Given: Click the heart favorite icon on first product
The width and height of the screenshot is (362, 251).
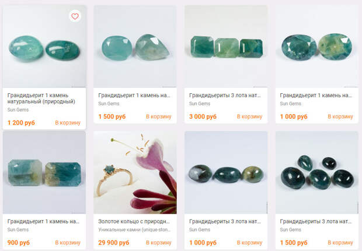Looking at the screenshot, I should [75, 16].
